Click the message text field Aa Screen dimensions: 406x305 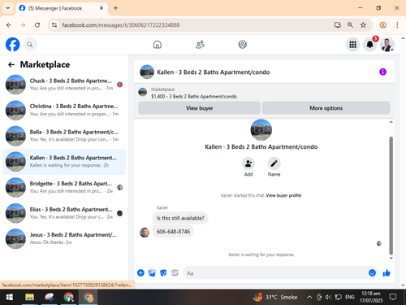(275, 273)
